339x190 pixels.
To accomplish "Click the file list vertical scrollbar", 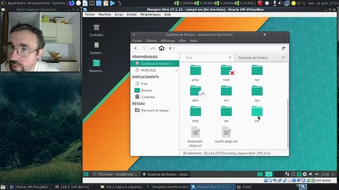I will (x=288, y=123).
